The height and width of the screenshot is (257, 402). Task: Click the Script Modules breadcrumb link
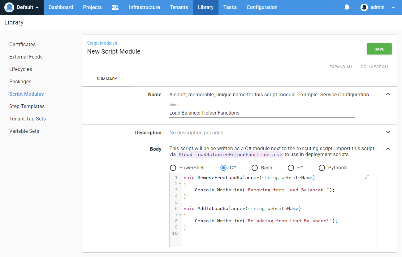[x=102, y=43]
